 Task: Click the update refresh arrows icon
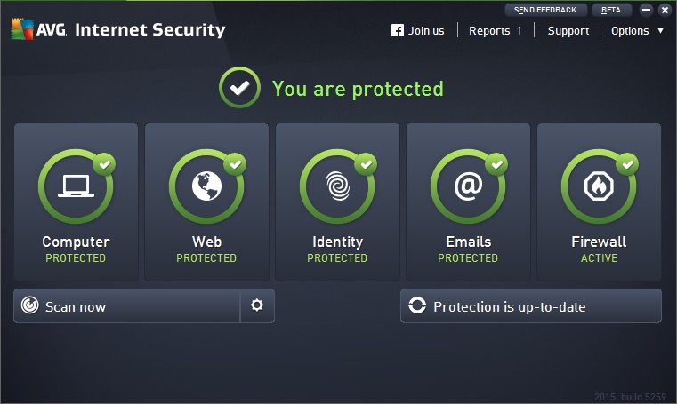[x=417, y=306]
